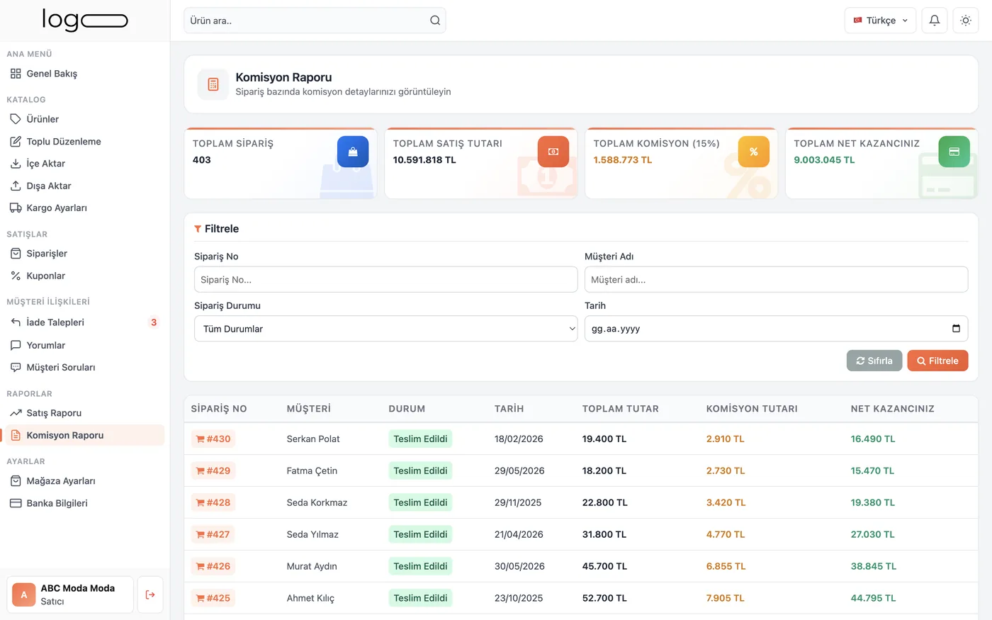The image size is (992, 620).
Task: Click the logout icon beside ABC Moda
Action: point(150,594)
